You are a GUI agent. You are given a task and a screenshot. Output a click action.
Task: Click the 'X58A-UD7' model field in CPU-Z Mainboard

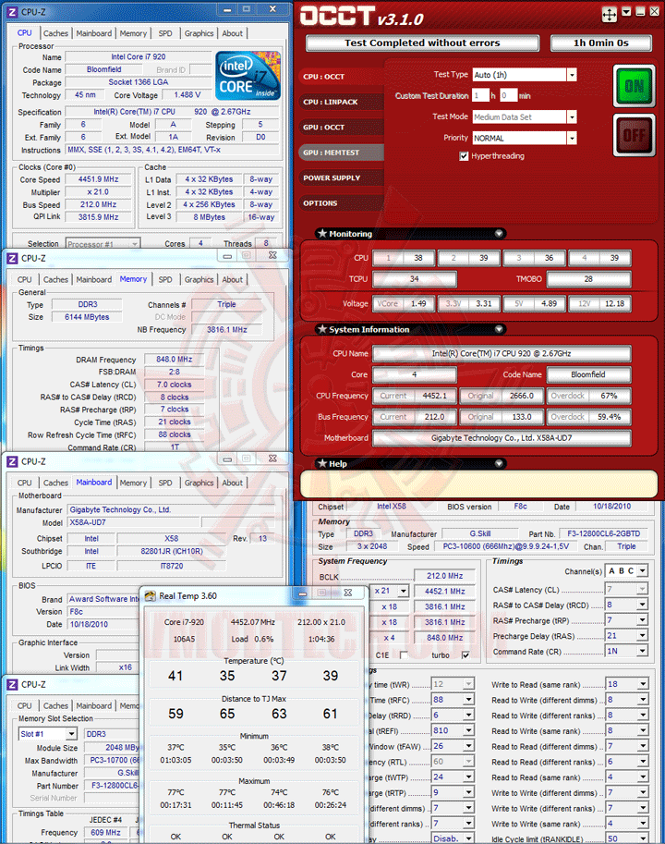click(134, 522)
